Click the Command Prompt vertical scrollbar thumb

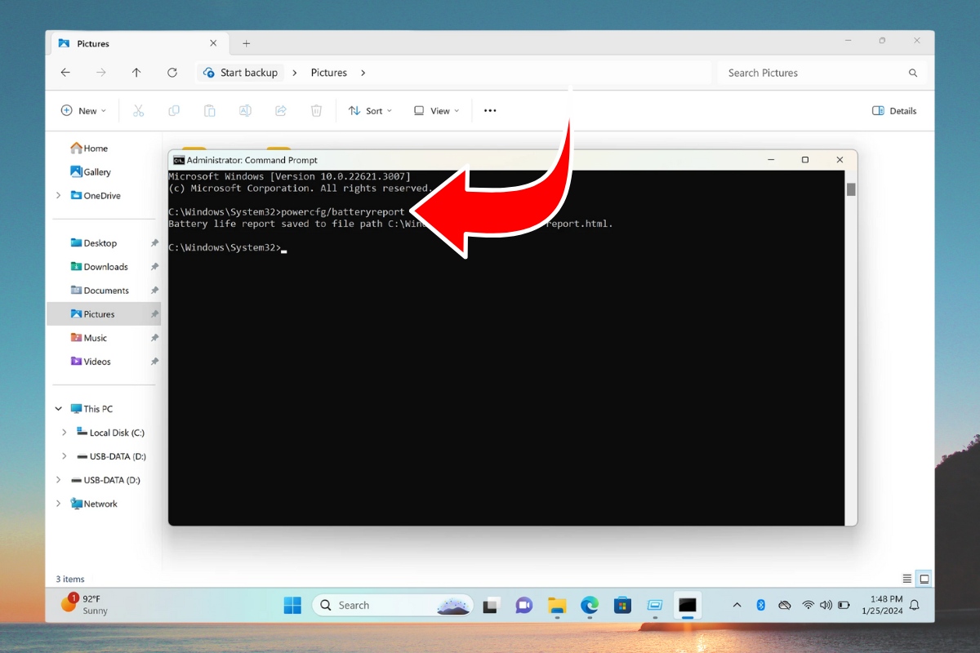(x=851, y=189)
